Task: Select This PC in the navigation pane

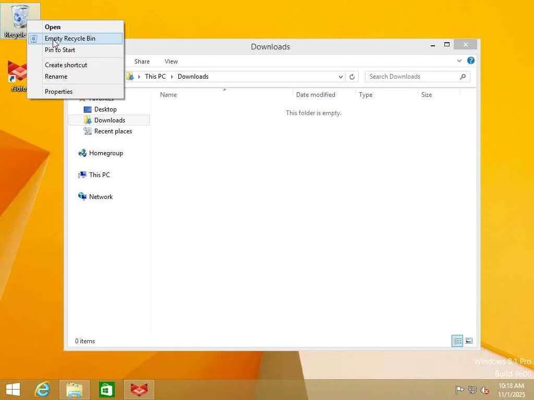Action: pyautogui.click(x=100, y=175)
